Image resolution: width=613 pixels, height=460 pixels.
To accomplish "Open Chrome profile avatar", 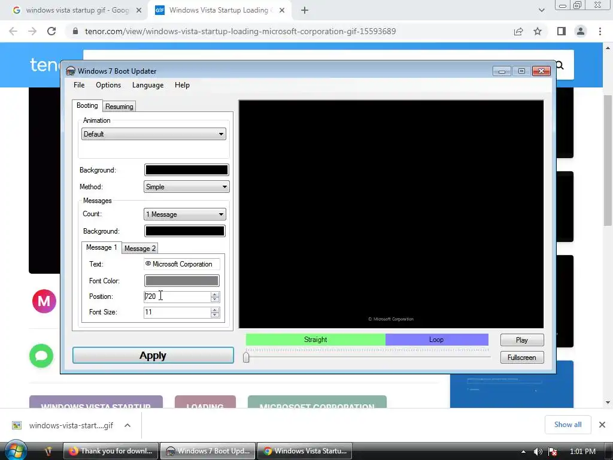I will (x=581, y=31).
